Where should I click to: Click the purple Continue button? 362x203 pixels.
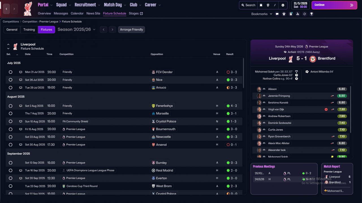click(x=334, y=5)
